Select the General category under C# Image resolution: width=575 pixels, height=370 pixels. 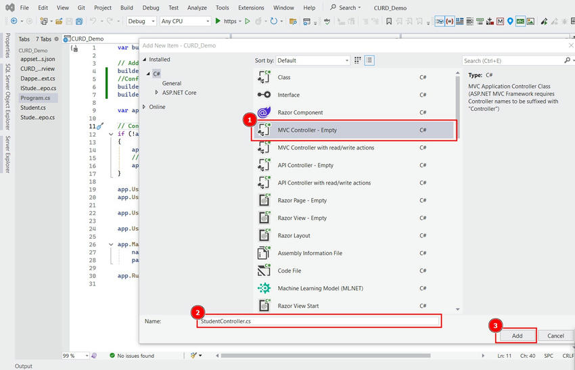click(x=172, y=83)
